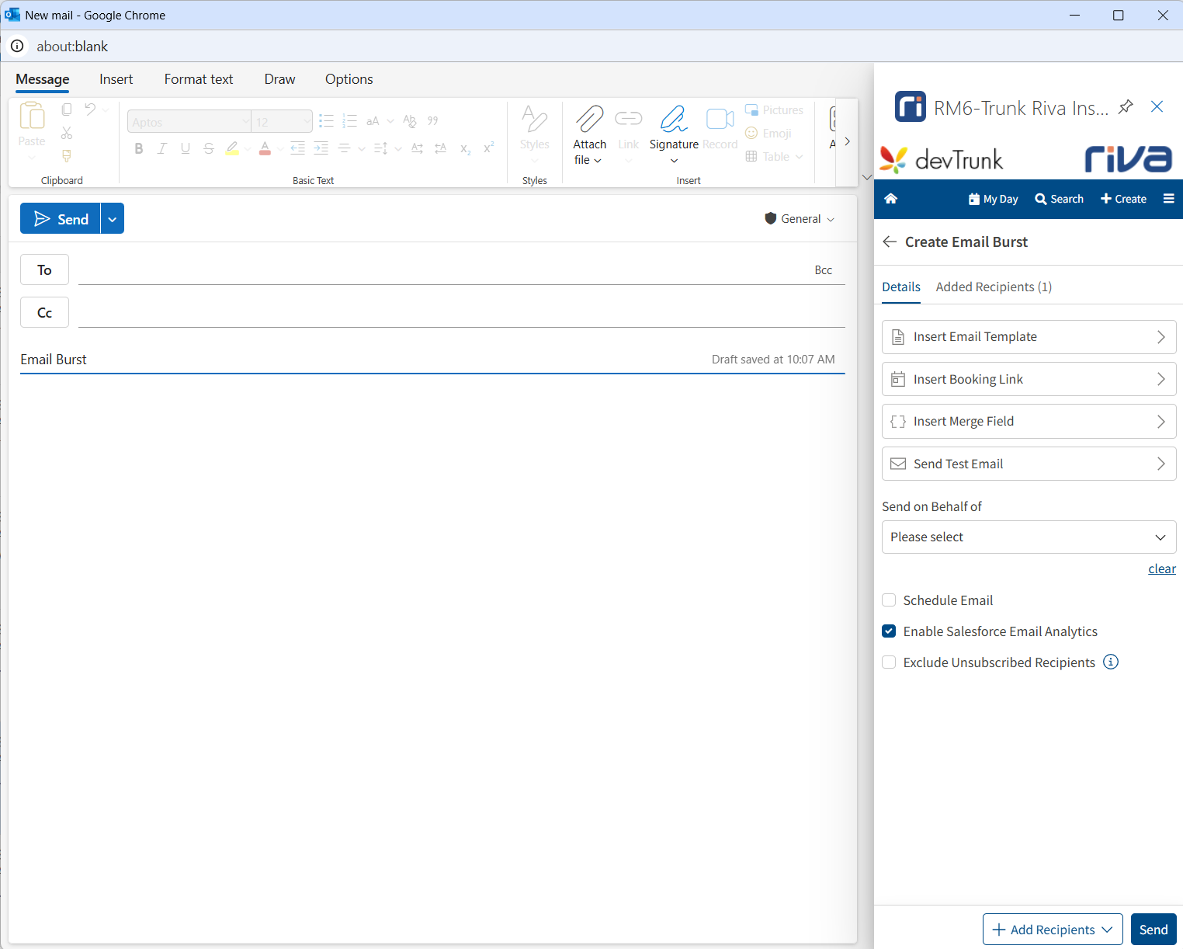Viewport: 1183px width, 949px height.
Task: Open the Added Recipients (1) tab
Action: [x=994, y=287]
